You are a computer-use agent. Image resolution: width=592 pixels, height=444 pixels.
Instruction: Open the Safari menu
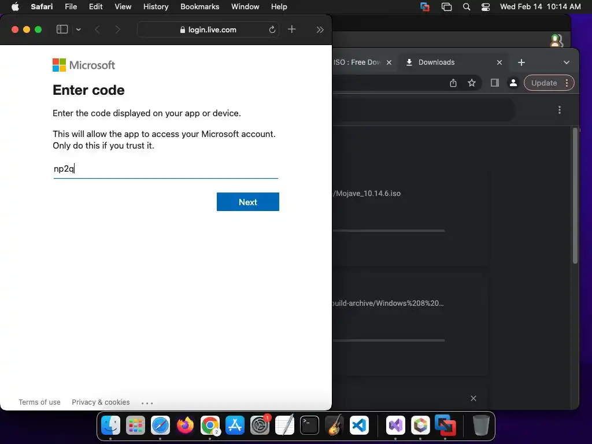pos(42,7)
